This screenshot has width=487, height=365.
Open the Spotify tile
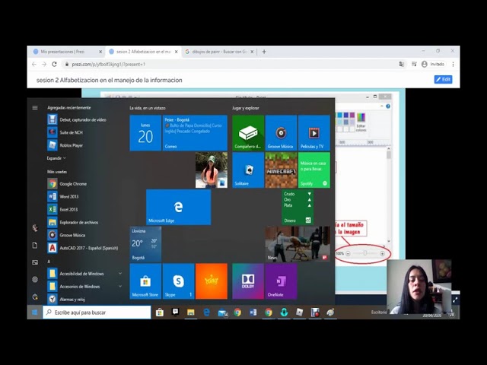[314, 170]
